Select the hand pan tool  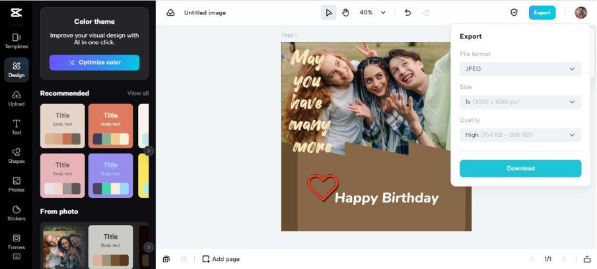[x=345, y=13]
